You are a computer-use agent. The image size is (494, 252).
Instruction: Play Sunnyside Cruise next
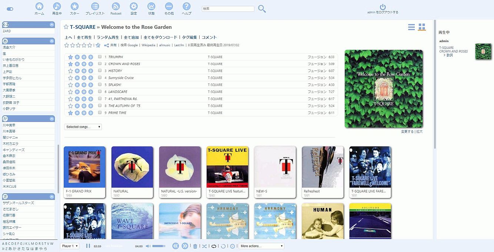pyautogui.click(x=91, y=78)
